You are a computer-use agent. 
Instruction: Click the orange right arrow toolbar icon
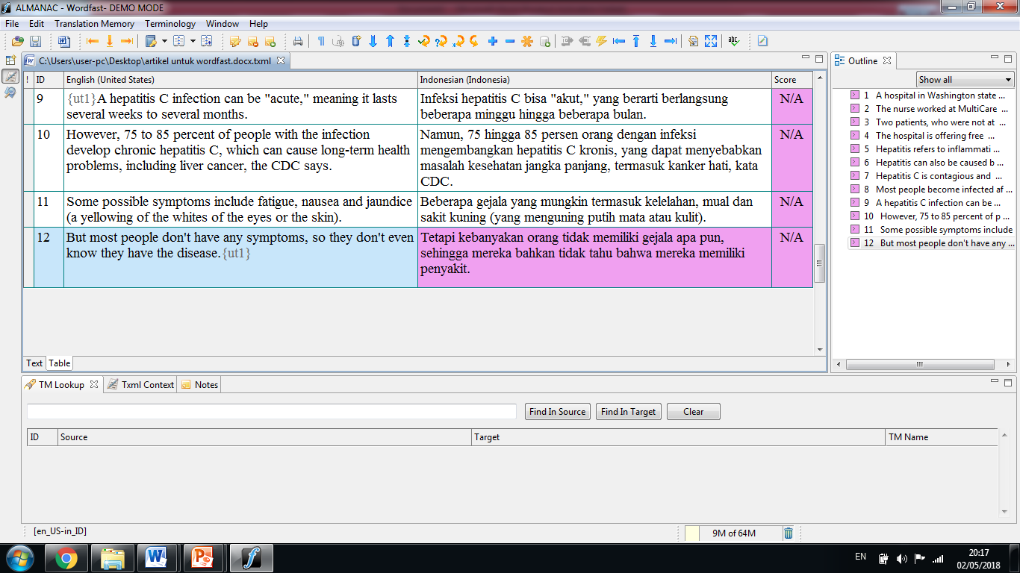(x=126, y=42)
